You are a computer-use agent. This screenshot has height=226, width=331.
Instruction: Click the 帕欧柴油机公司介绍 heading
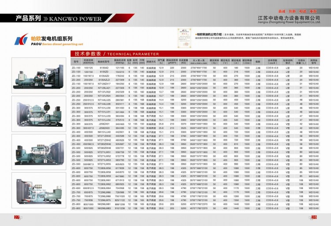[x=209, y=34]
